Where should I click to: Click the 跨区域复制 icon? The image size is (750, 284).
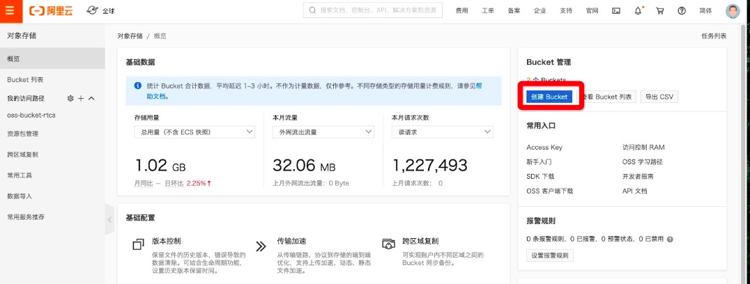(388, 244)
